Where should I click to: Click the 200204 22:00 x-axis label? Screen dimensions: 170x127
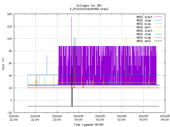click(x=35, y=118)
